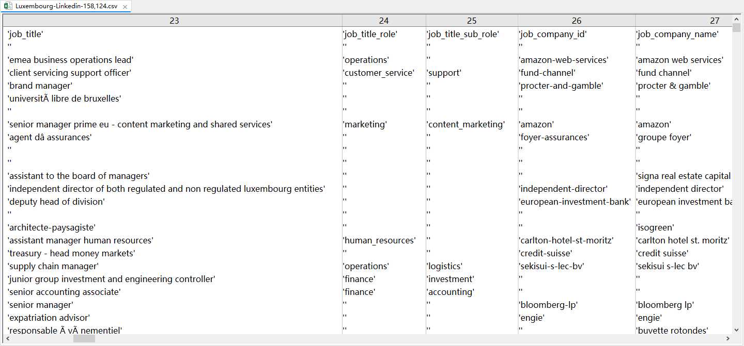744x346 pixels.
Task: Click the 'job_title_role' cell
Action: (384, 34)
